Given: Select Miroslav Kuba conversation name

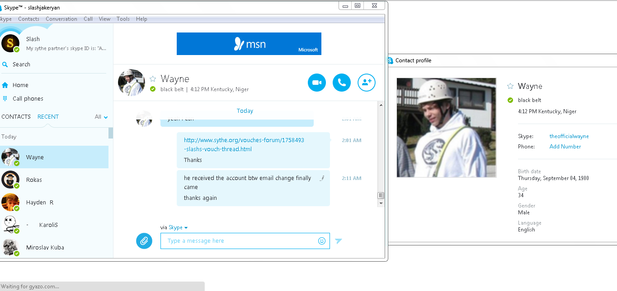Looking at the screenshot, I should pyautogui.click(x=45, y=248).
